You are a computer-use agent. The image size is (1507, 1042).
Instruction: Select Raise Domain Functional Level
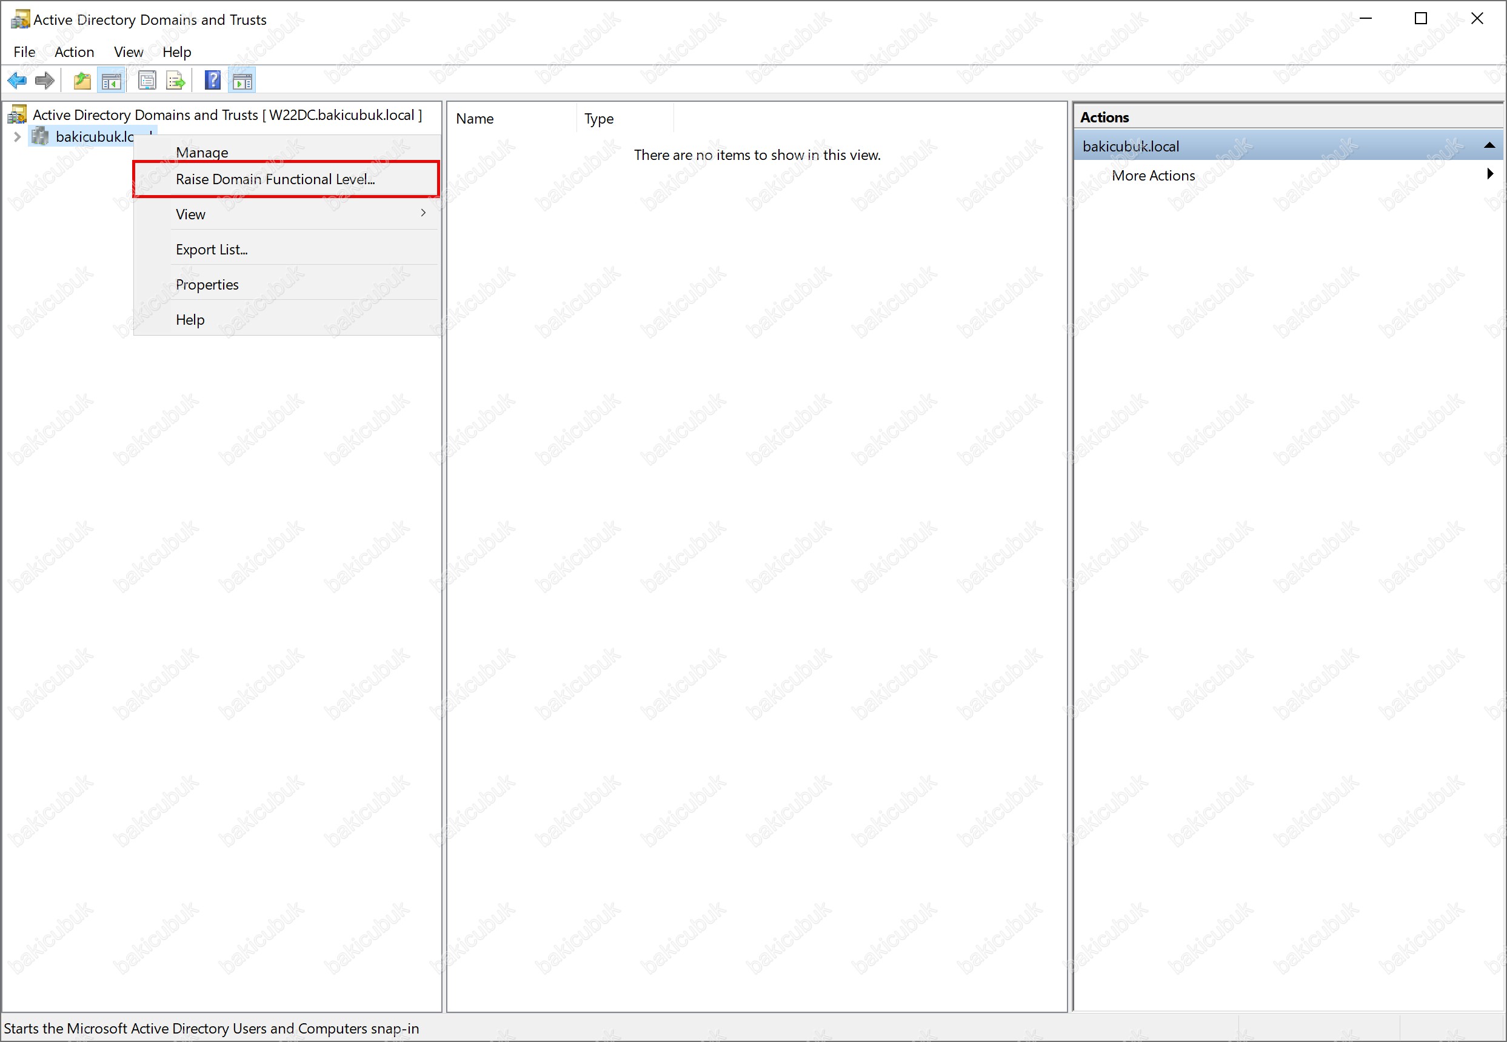(286, 179)
